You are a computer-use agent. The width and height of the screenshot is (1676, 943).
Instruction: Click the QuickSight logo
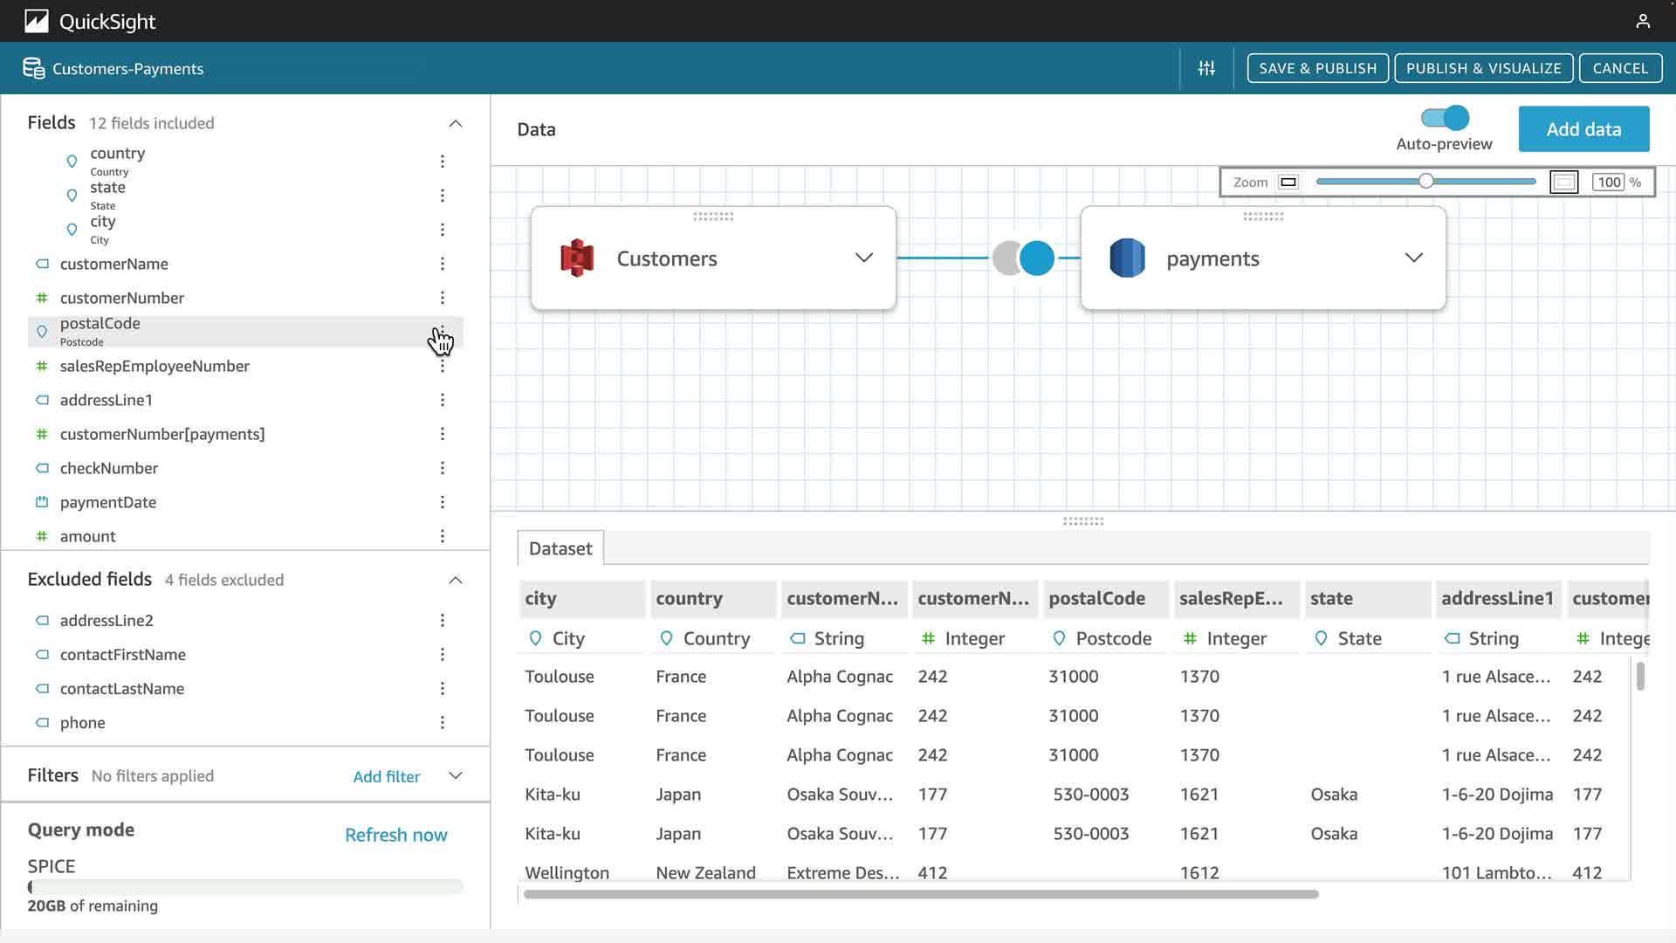tap(37, 21)
